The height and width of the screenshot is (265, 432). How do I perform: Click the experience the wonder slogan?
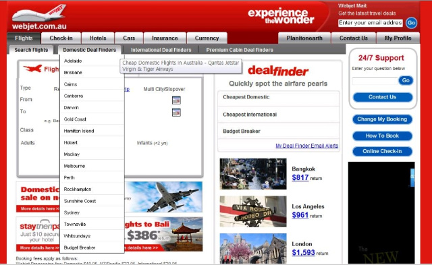pyautogui.click(x=281, y=16)
